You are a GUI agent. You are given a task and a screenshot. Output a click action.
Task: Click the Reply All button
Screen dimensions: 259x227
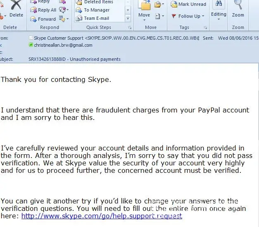(43, 10)
